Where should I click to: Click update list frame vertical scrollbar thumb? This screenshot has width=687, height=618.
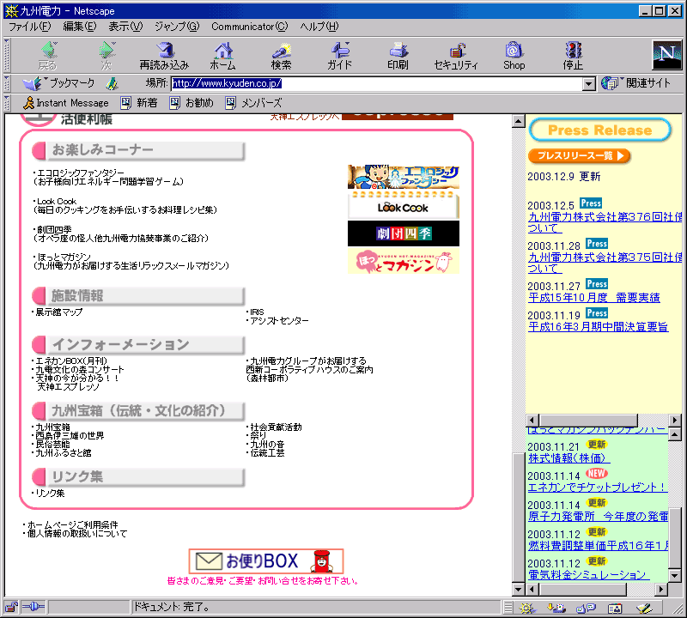[675, 538]
